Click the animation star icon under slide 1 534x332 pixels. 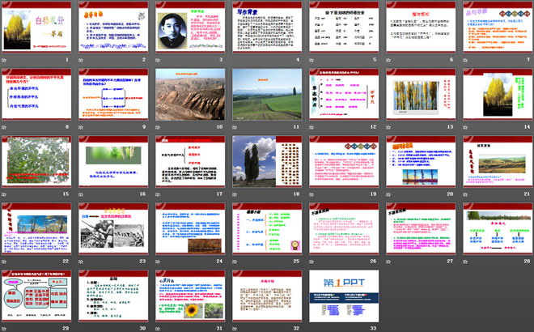click(x=5, y=59)
